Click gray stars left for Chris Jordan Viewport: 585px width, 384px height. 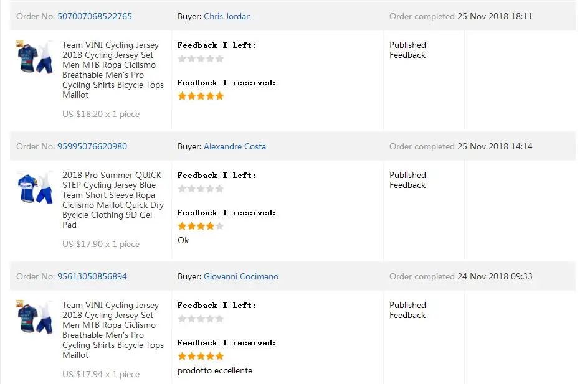tap(201, 59)
